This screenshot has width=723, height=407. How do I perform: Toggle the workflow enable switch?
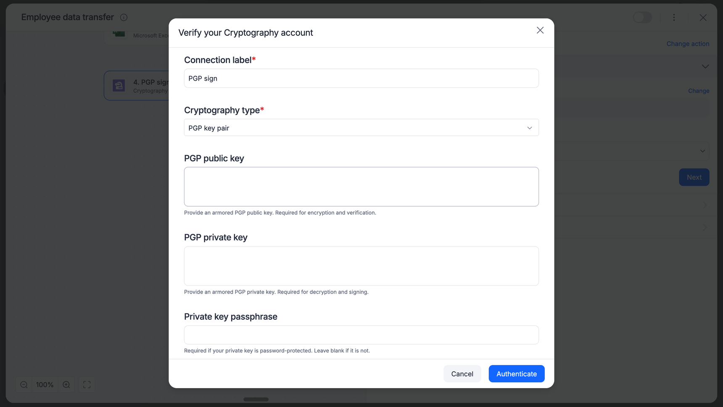[642, 17]
